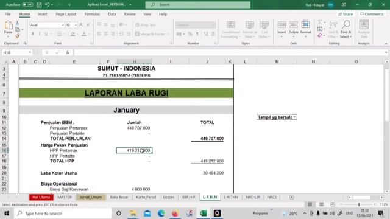The height and width of the screenshot is (219, 390).
Task: Click the Fill Color bucket icon
Action: tap(73, 34)
